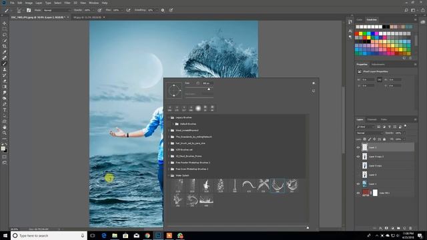Hide Layer 2 visibility eye

(x=358, y=147)
